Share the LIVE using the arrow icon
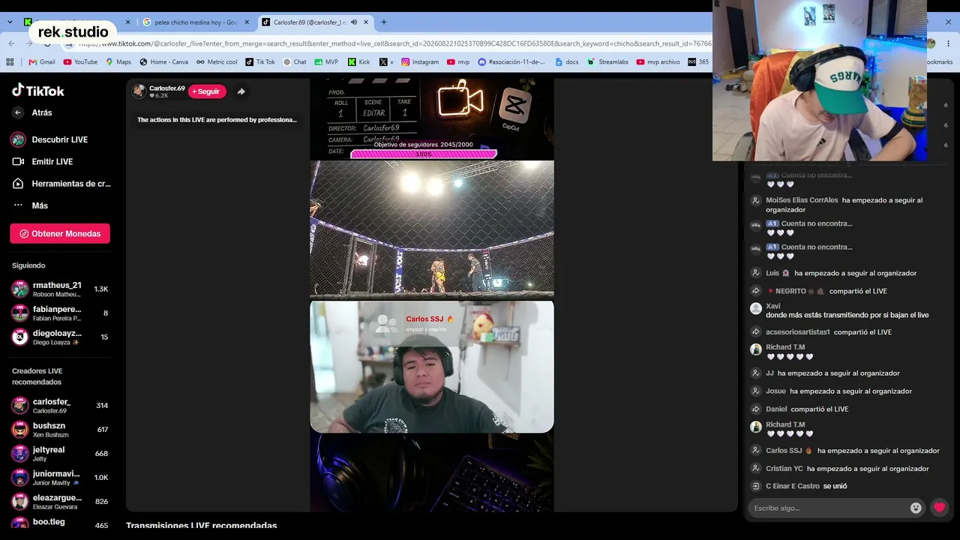 [241, 91]
